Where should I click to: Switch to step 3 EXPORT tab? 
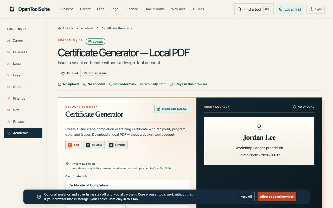click(117, 145)
